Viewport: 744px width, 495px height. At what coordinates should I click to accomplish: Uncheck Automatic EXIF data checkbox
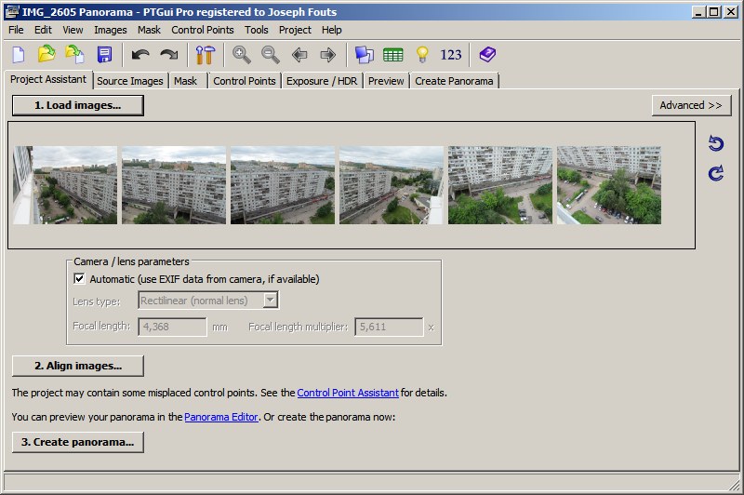79,279
